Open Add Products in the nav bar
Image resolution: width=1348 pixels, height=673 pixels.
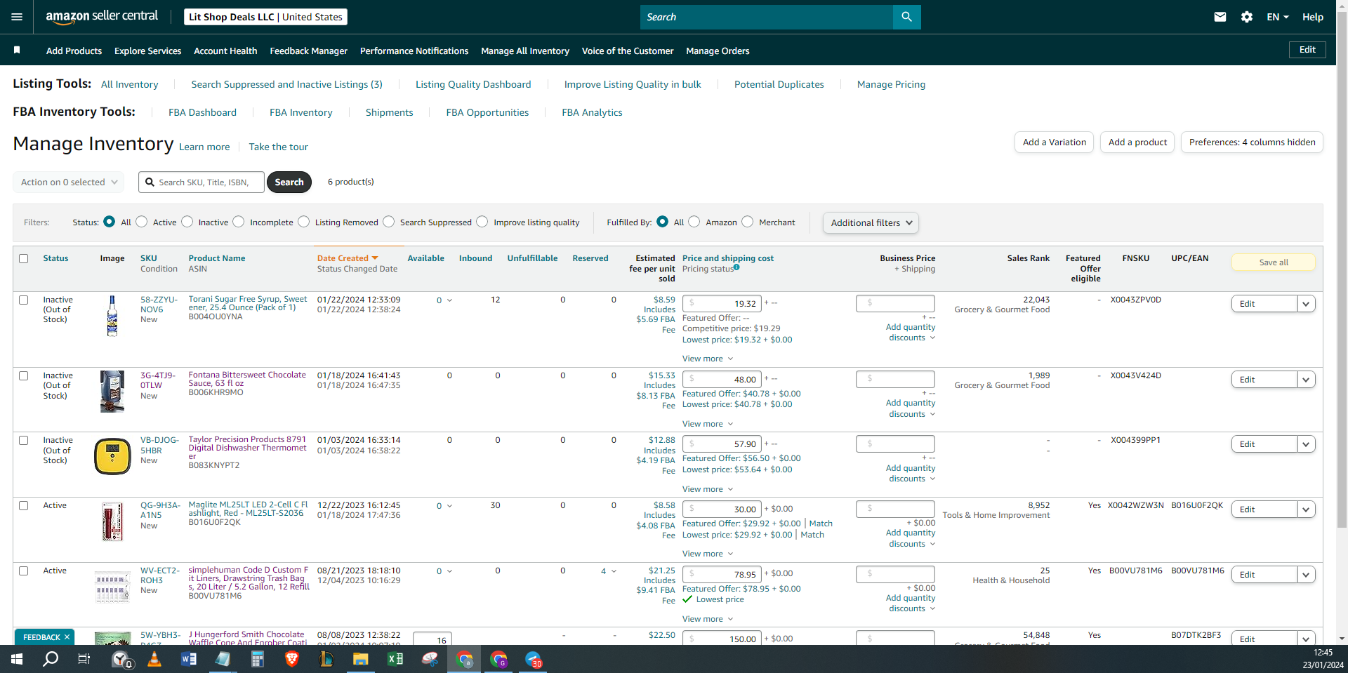[74, 51]
